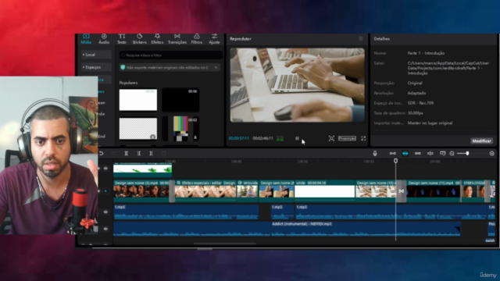This screenshot has height=281, width=500.
Task: Disable the highlighted auto snapping toggle
Action: pos(405,154)
